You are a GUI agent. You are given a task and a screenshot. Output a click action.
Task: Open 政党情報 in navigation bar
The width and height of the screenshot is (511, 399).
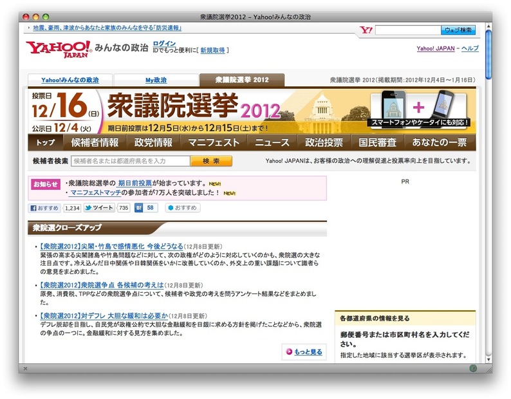(x=153, y=142)
